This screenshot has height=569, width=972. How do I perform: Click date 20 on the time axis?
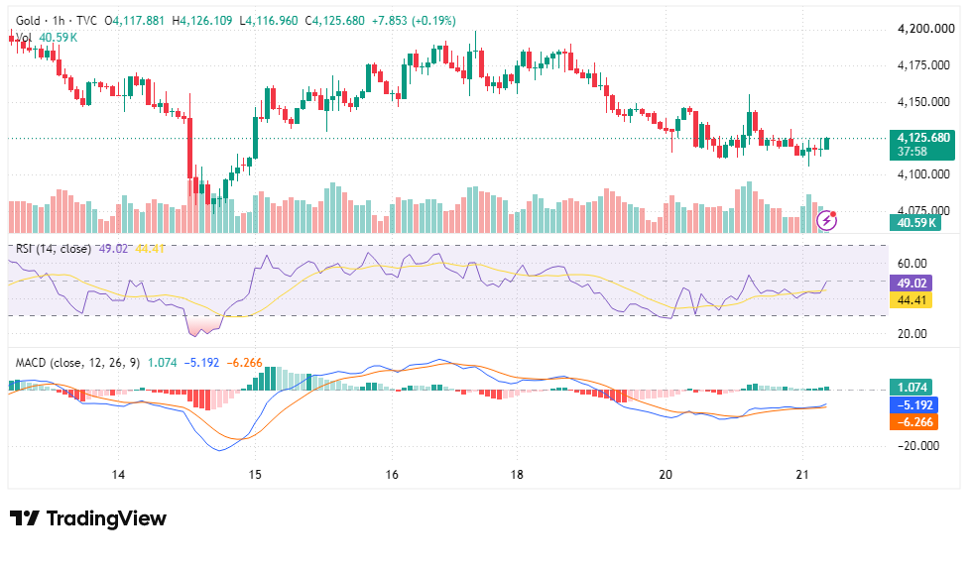point(666,475)
